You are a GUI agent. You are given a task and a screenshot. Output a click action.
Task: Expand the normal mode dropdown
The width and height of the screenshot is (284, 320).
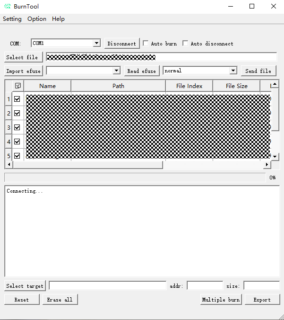[x=233, y=71]
